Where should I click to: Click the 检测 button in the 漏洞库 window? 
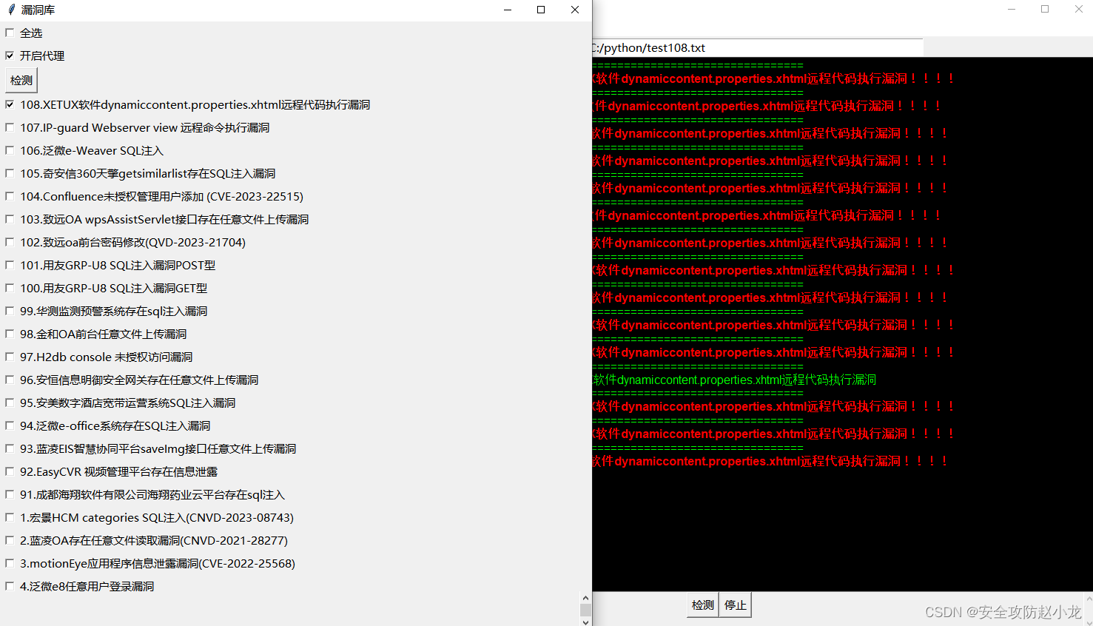point(21,80)
